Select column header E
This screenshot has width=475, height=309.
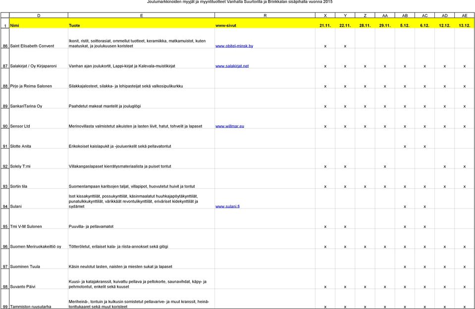[142, 15]
